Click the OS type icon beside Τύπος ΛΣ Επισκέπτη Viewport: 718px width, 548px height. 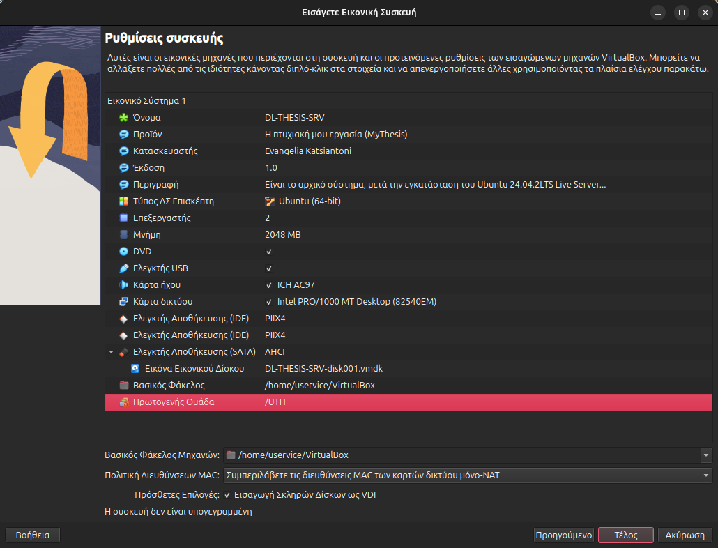click(123, 201)
